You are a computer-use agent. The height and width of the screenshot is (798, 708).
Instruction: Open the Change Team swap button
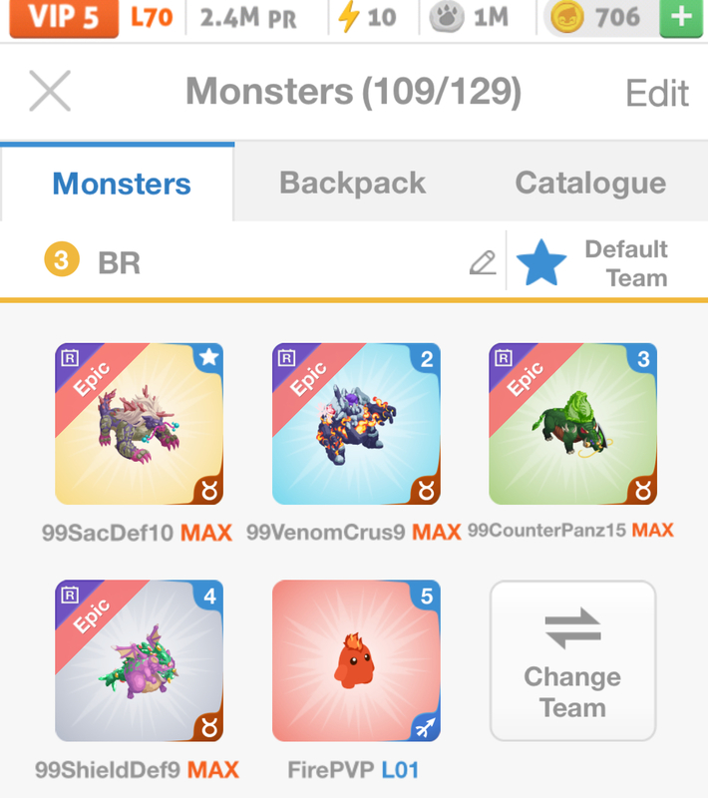click(x=572, y=660)
